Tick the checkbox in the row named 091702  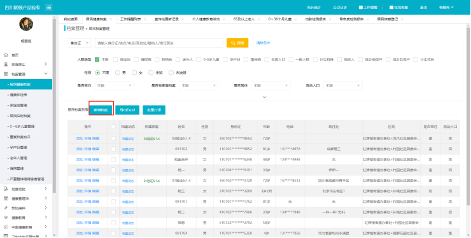[113, 149]
